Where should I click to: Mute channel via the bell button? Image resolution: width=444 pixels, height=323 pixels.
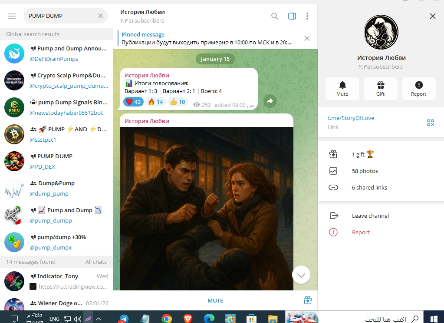(x=342, y=89)
